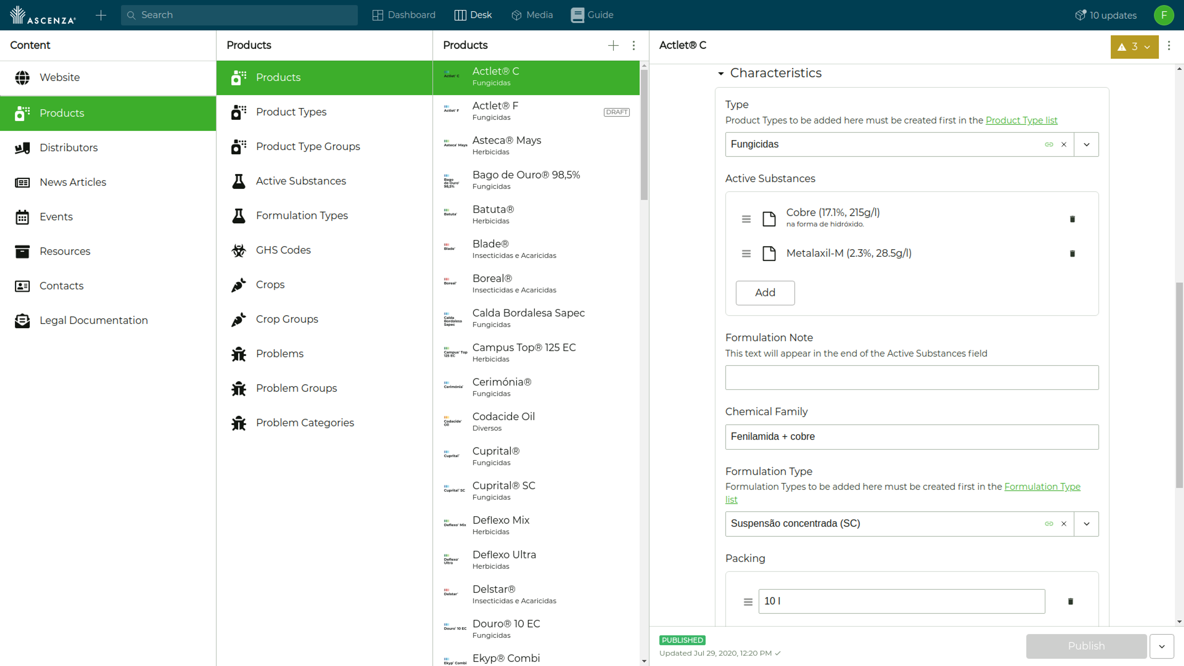Follow the Product Type list link
The image size is (1184, 666).
(1021, 121)
